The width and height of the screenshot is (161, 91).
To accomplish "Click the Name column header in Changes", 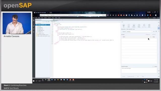I will 124,37.
